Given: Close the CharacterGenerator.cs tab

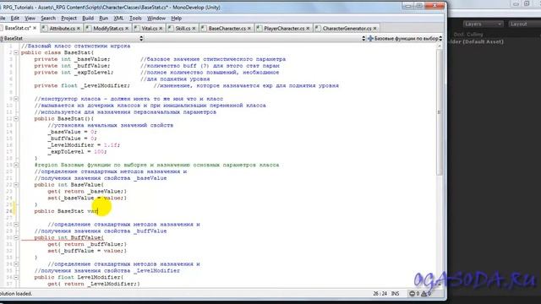Looking at the screenshot, I should tap(374, 28).
